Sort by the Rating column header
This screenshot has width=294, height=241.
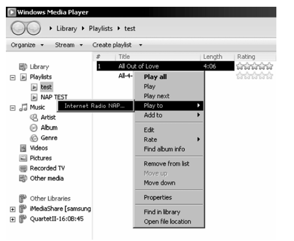click(x=255, y=57)
